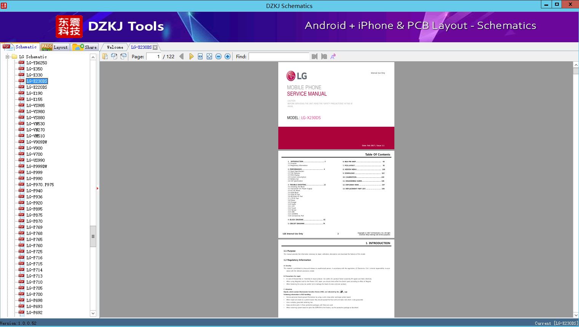Click the PDF icon beside LG-P875
Screen dimensions: 579x327
21,215
